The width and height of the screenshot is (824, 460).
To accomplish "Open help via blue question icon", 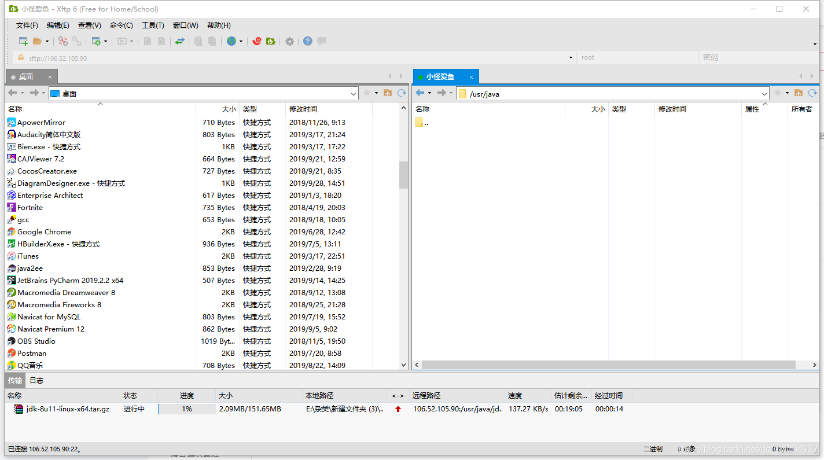I will tap(308, 41).
